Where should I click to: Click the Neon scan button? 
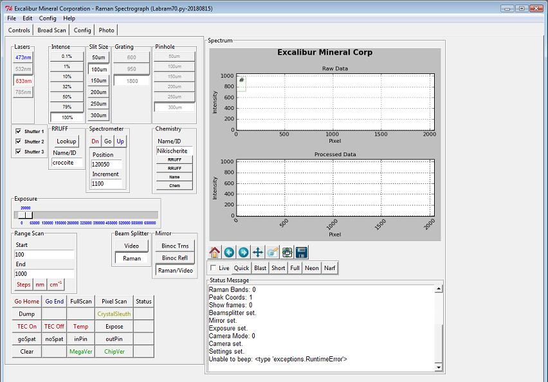pyautogui.click(x=312, y=268)
